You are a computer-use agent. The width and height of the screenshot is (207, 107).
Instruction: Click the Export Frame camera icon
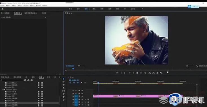tap(157, 73)
